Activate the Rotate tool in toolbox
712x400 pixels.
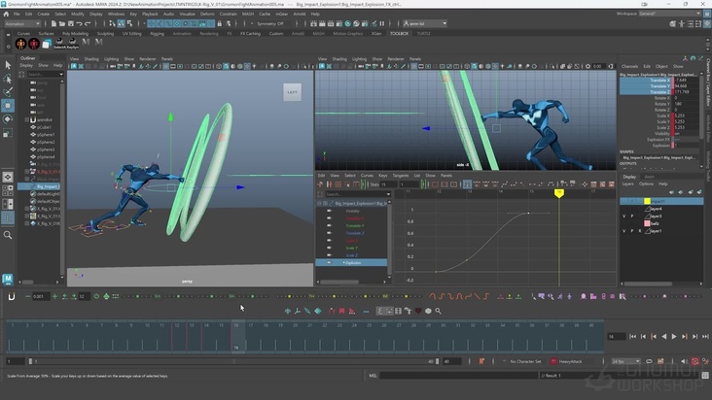tap(8, 119)
